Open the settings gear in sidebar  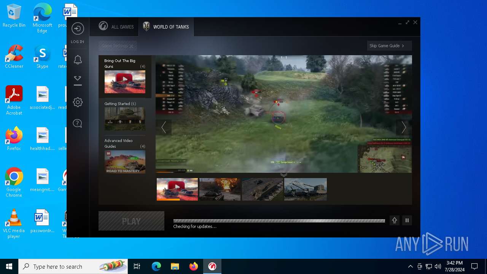[78, 102]
